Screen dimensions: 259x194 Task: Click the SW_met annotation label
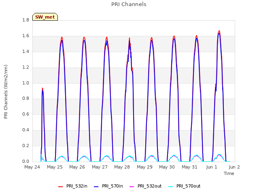tap(45, 17)
